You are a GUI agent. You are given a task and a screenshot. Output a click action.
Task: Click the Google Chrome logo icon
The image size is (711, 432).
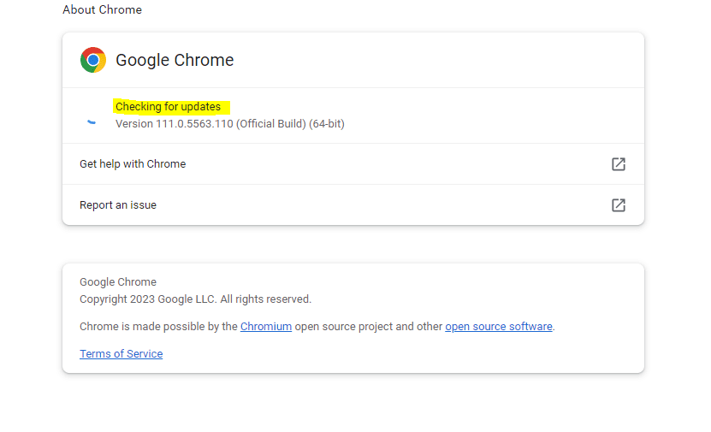[x=93, y=60]
